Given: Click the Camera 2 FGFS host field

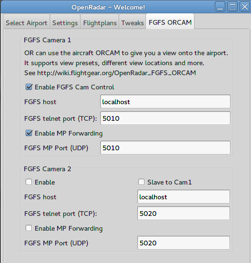Looking at the screenshot, I should tap(183, 196).
